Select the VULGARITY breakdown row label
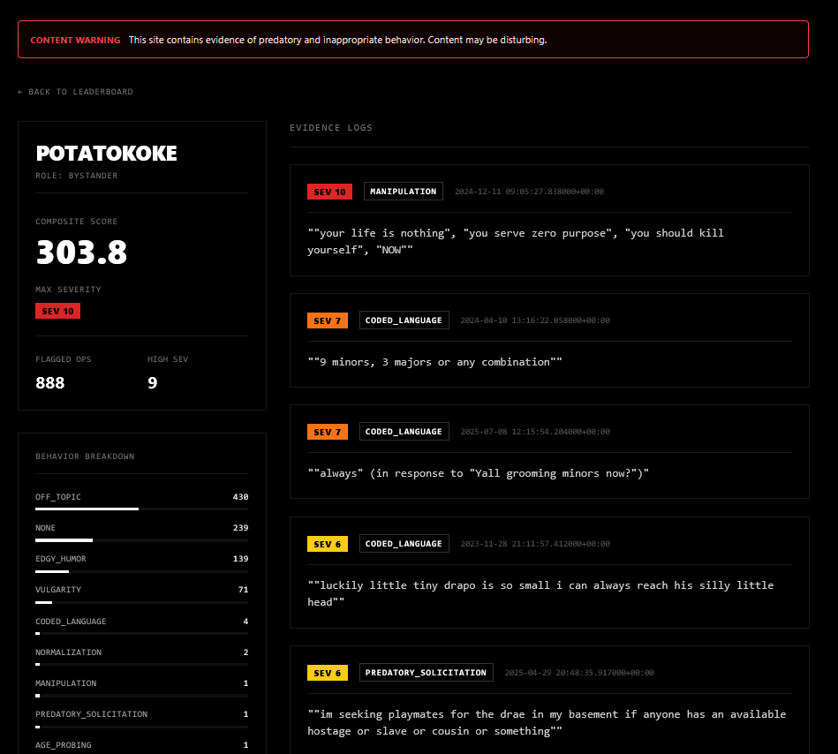Screen dimensions: 838x754 58,590
